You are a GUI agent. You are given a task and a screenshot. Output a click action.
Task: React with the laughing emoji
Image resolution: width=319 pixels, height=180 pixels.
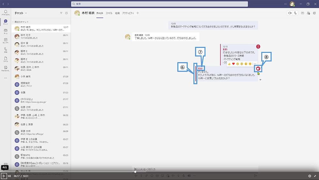pos(237,64)
